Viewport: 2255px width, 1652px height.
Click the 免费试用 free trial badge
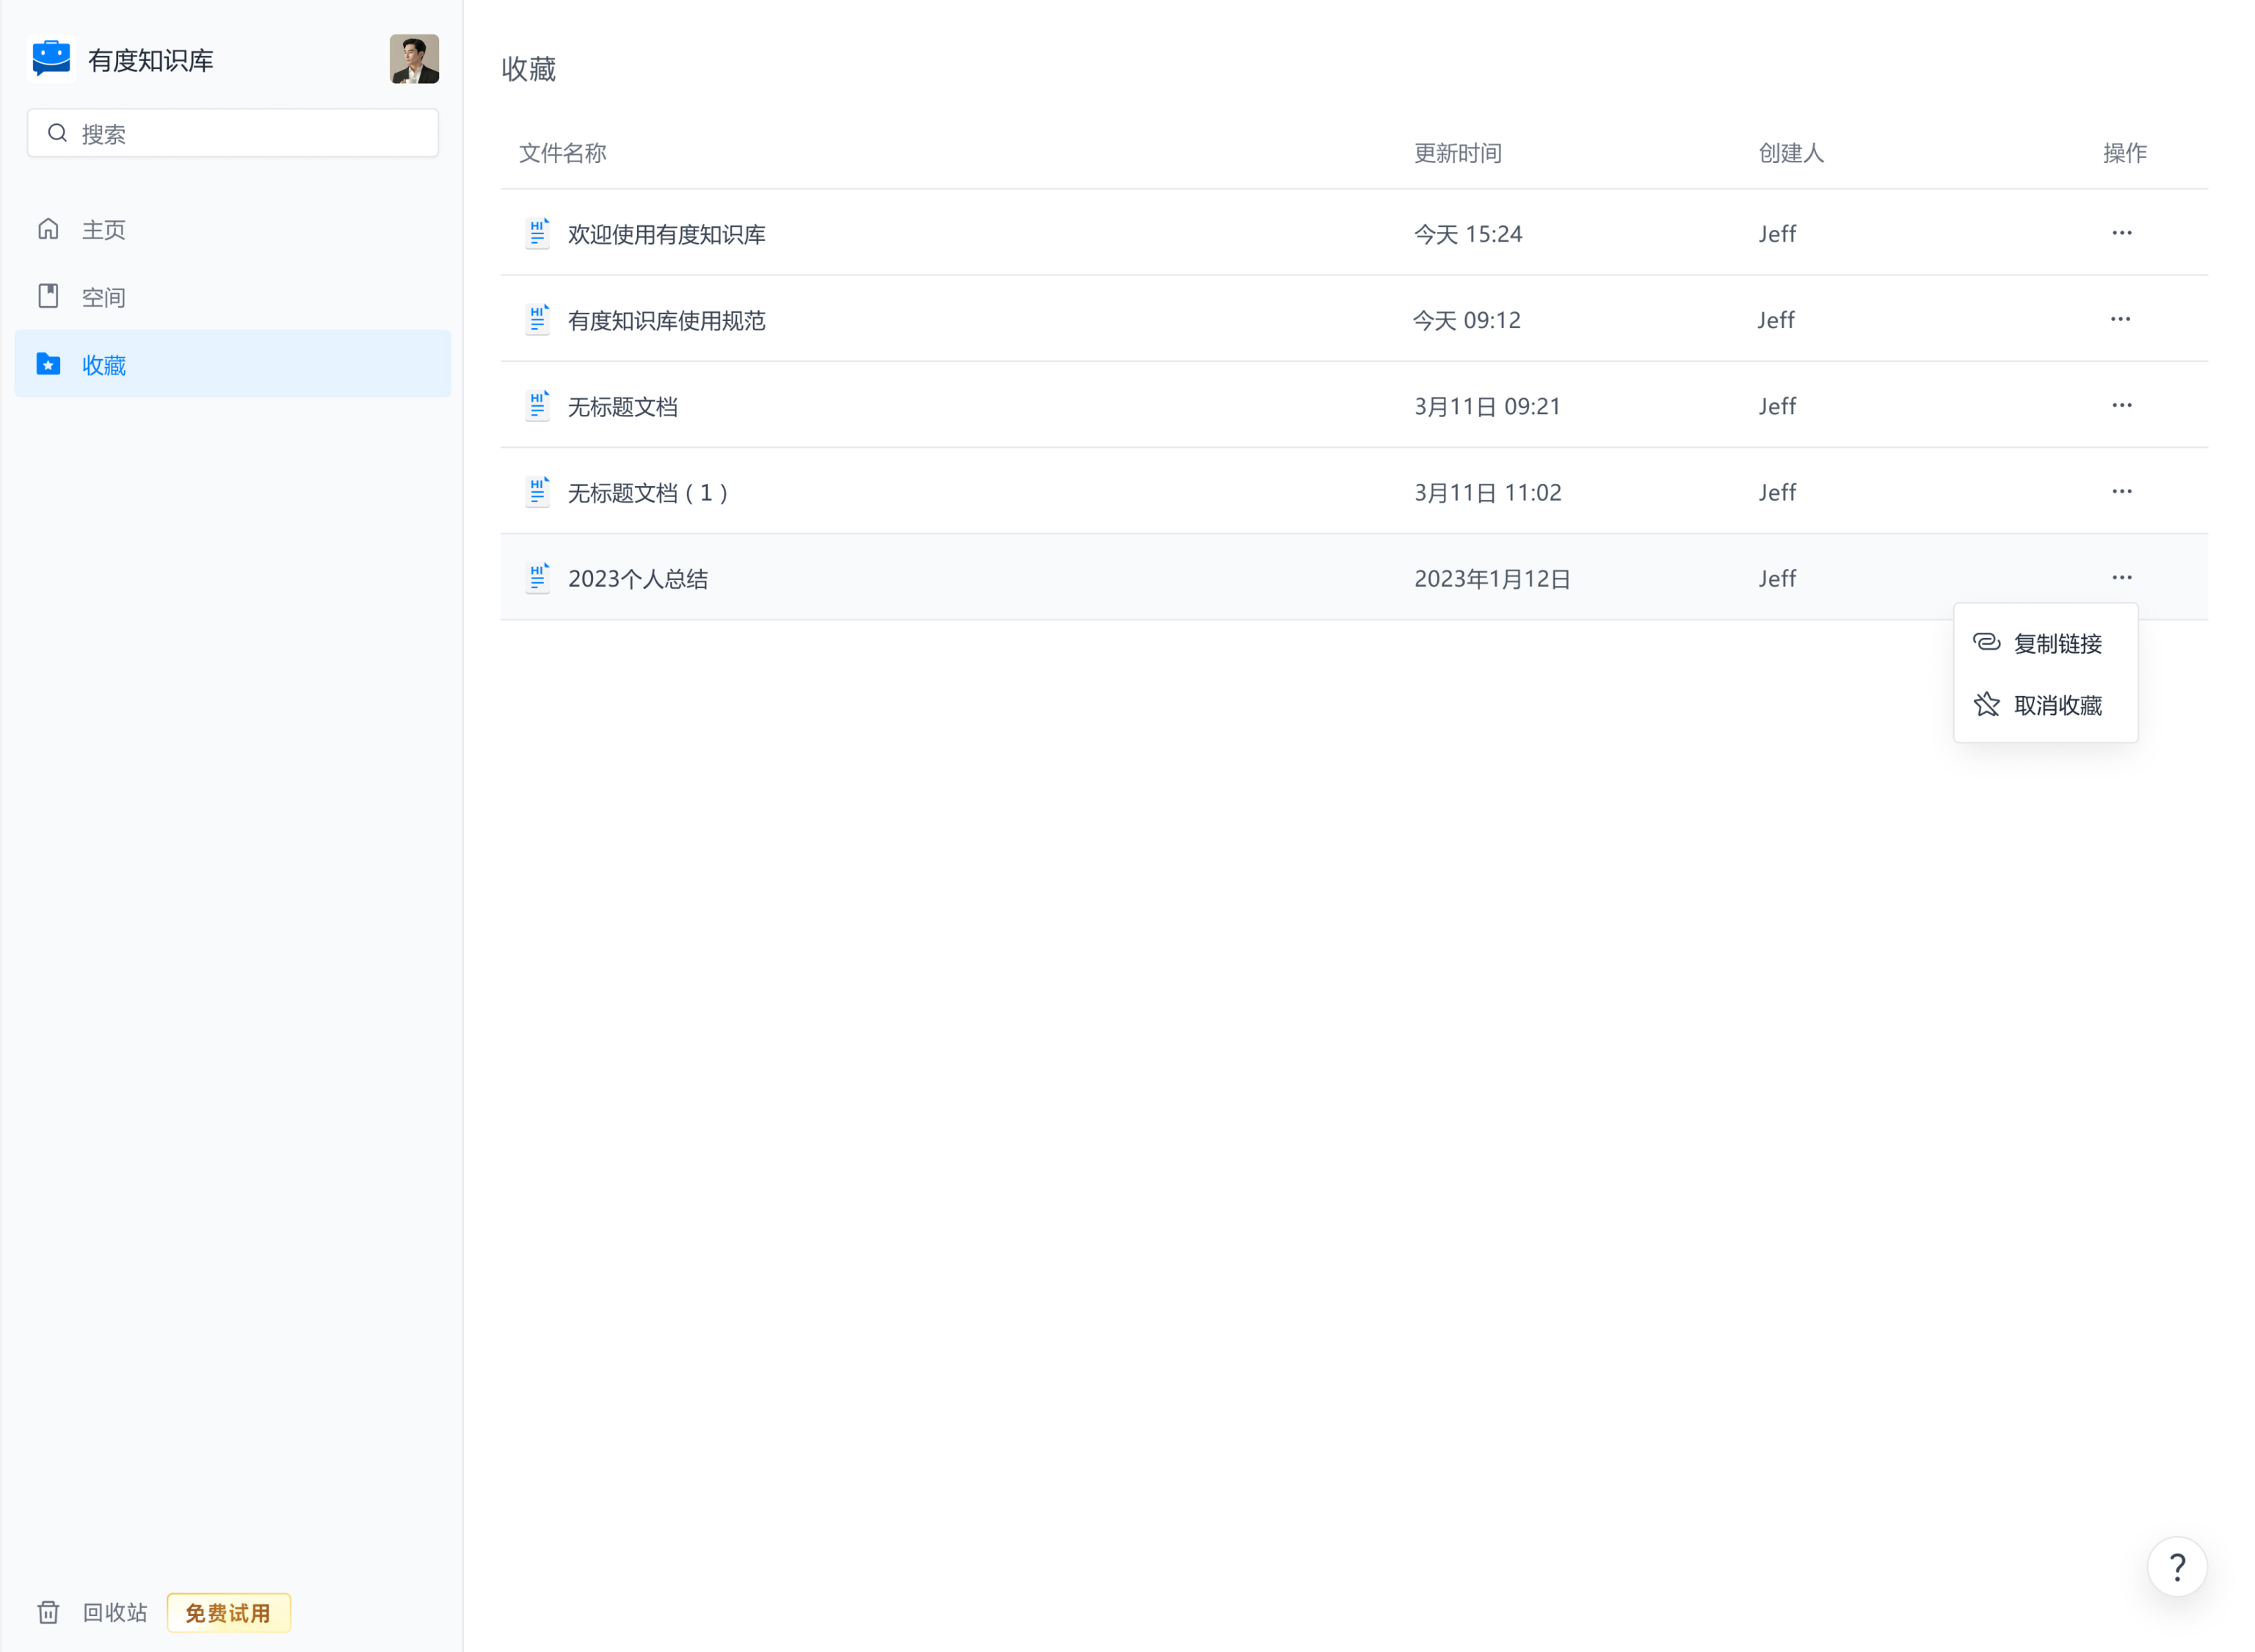click(x=228, y=1612)
